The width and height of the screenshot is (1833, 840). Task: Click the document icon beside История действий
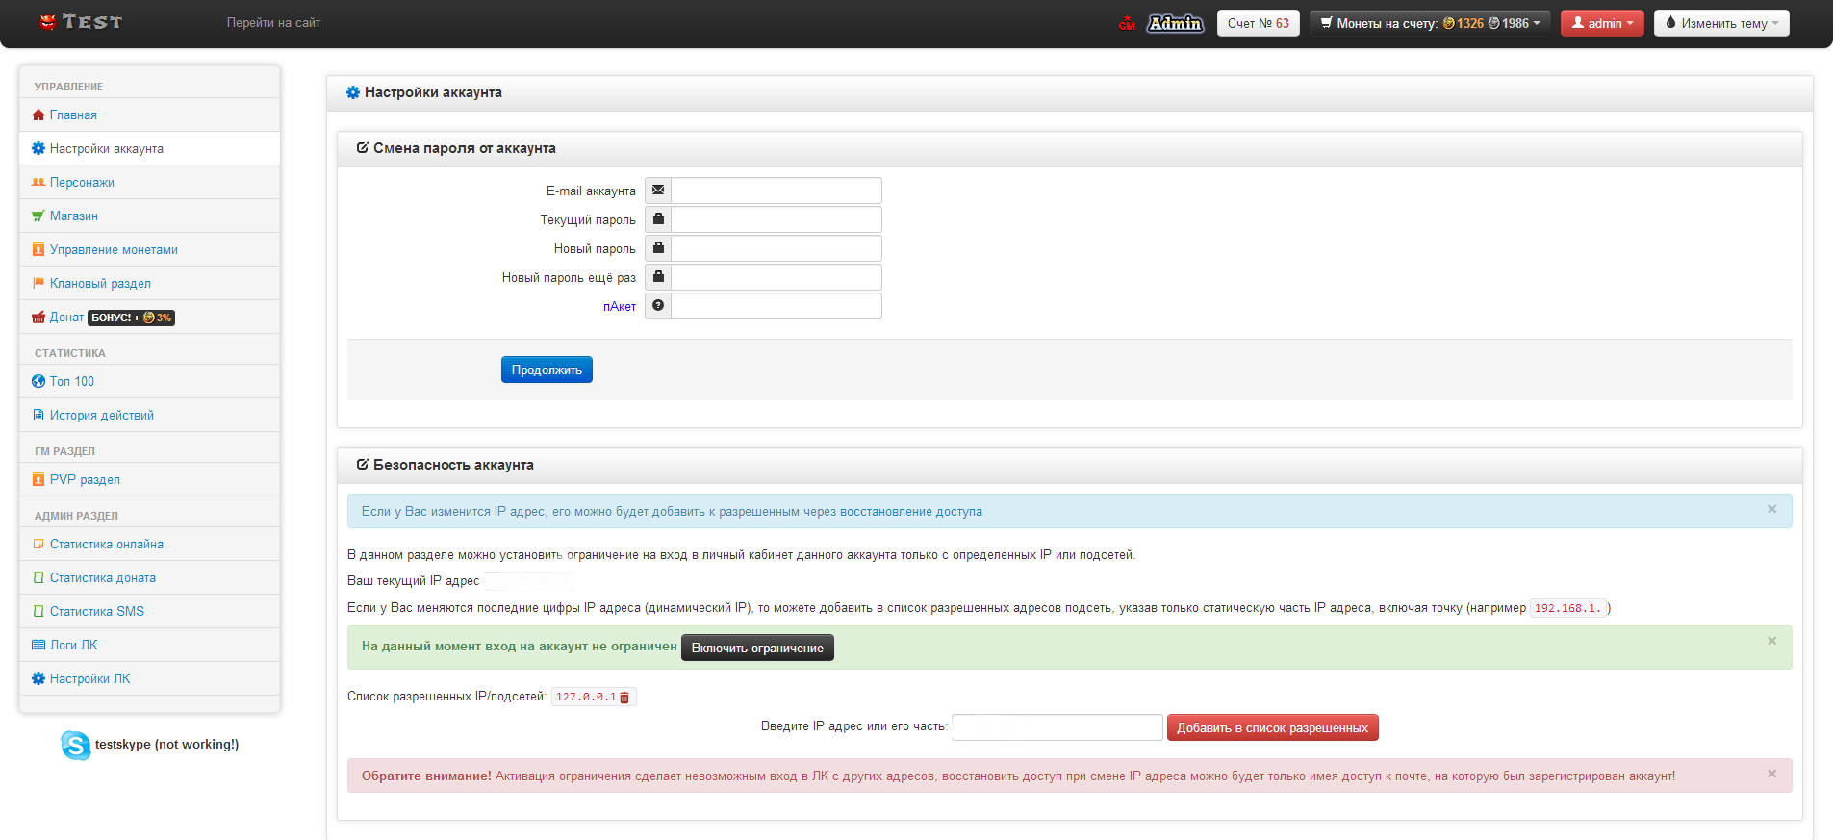coord(38,415)
